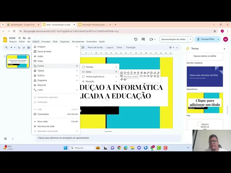Screen dimensions: 231x173
Task: Open the Arquivo menu
Action: pyautogui.click(x=13, y=42)
